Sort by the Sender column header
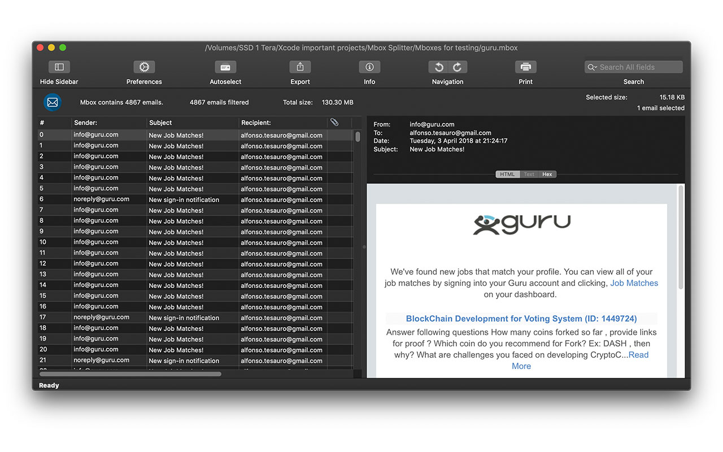Image resolution: width=723 pixels, height=452 pixels. pyautogui.click(x=109, y=123)
